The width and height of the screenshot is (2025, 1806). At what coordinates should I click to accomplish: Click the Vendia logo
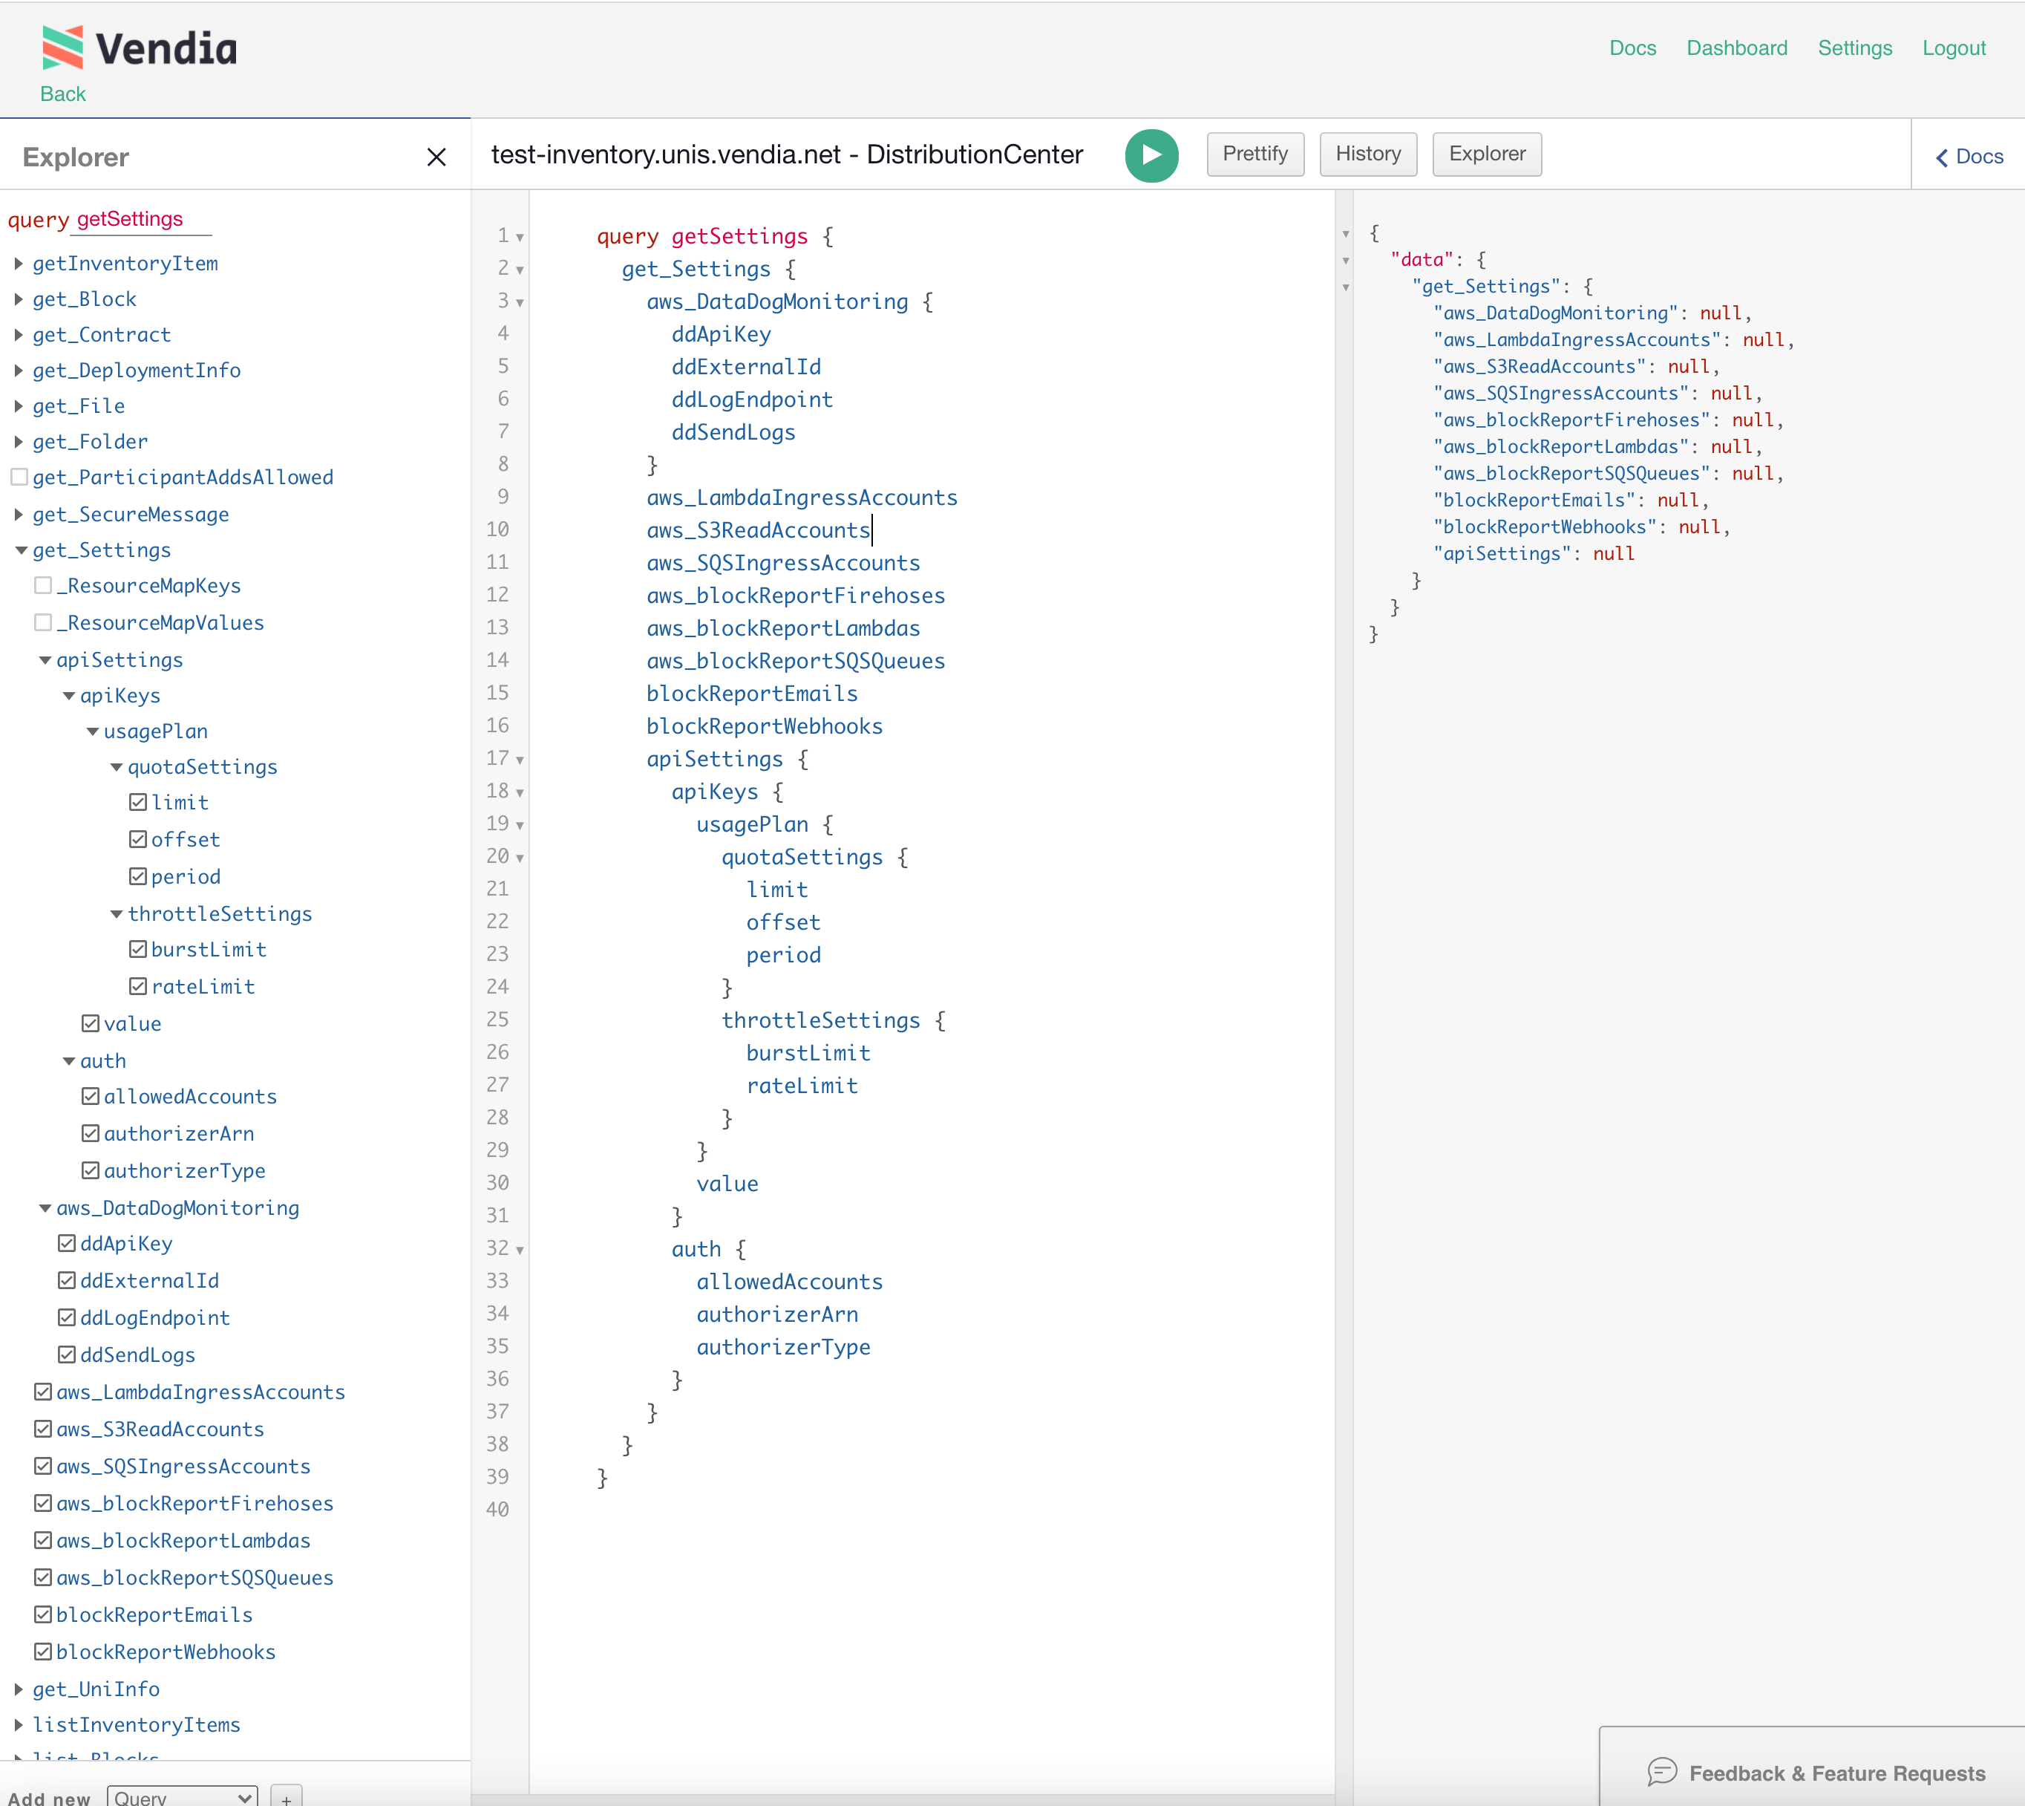tap(140, 48)
